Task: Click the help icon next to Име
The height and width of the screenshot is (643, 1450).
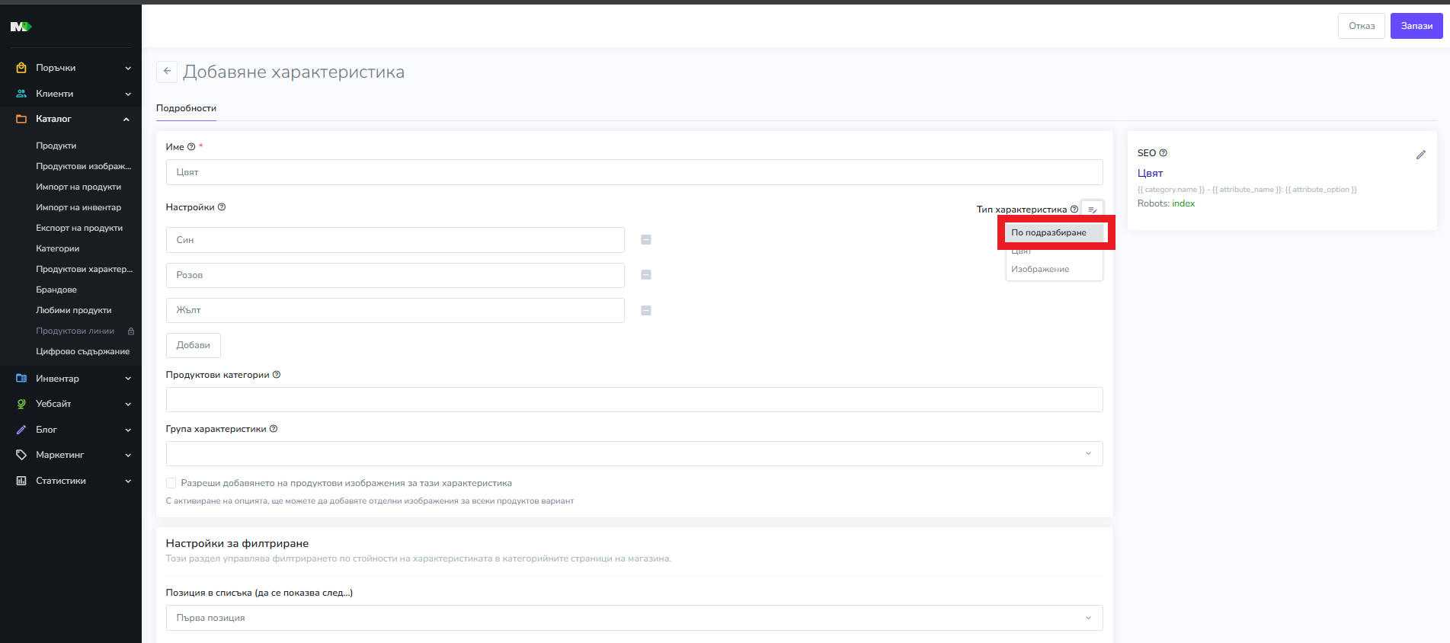Action: pyautogui.click(x=191, y=147)
